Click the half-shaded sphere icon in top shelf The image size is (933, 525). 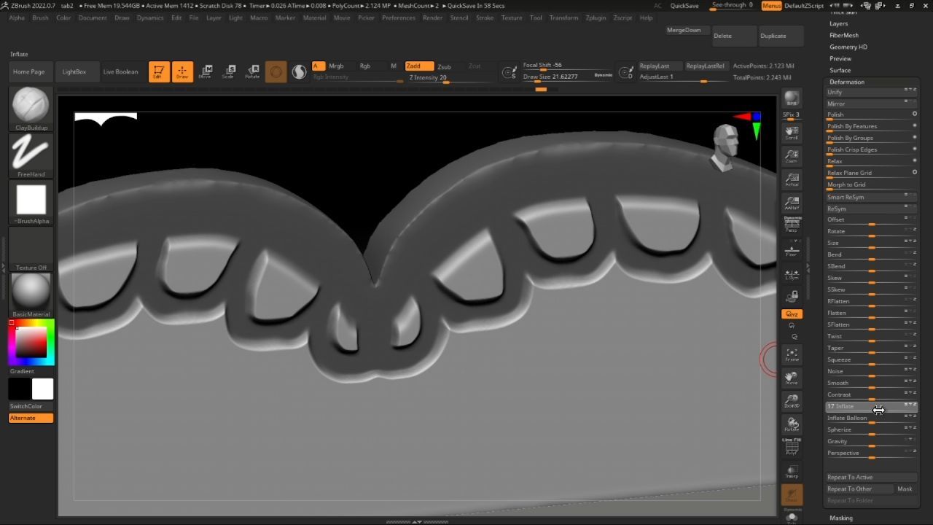click(299, 71)
